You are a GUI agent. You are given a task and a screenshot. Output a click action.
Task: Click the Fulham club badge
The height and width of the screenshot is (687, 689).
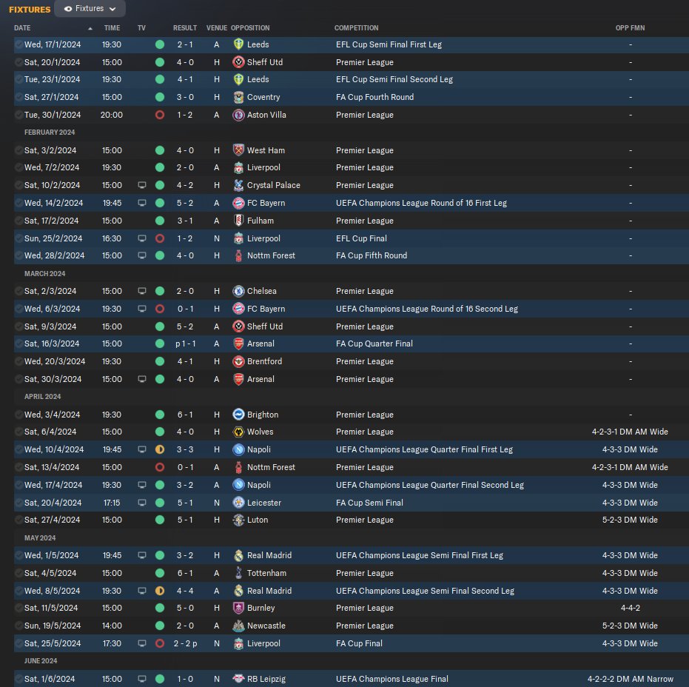pos(238,221)
